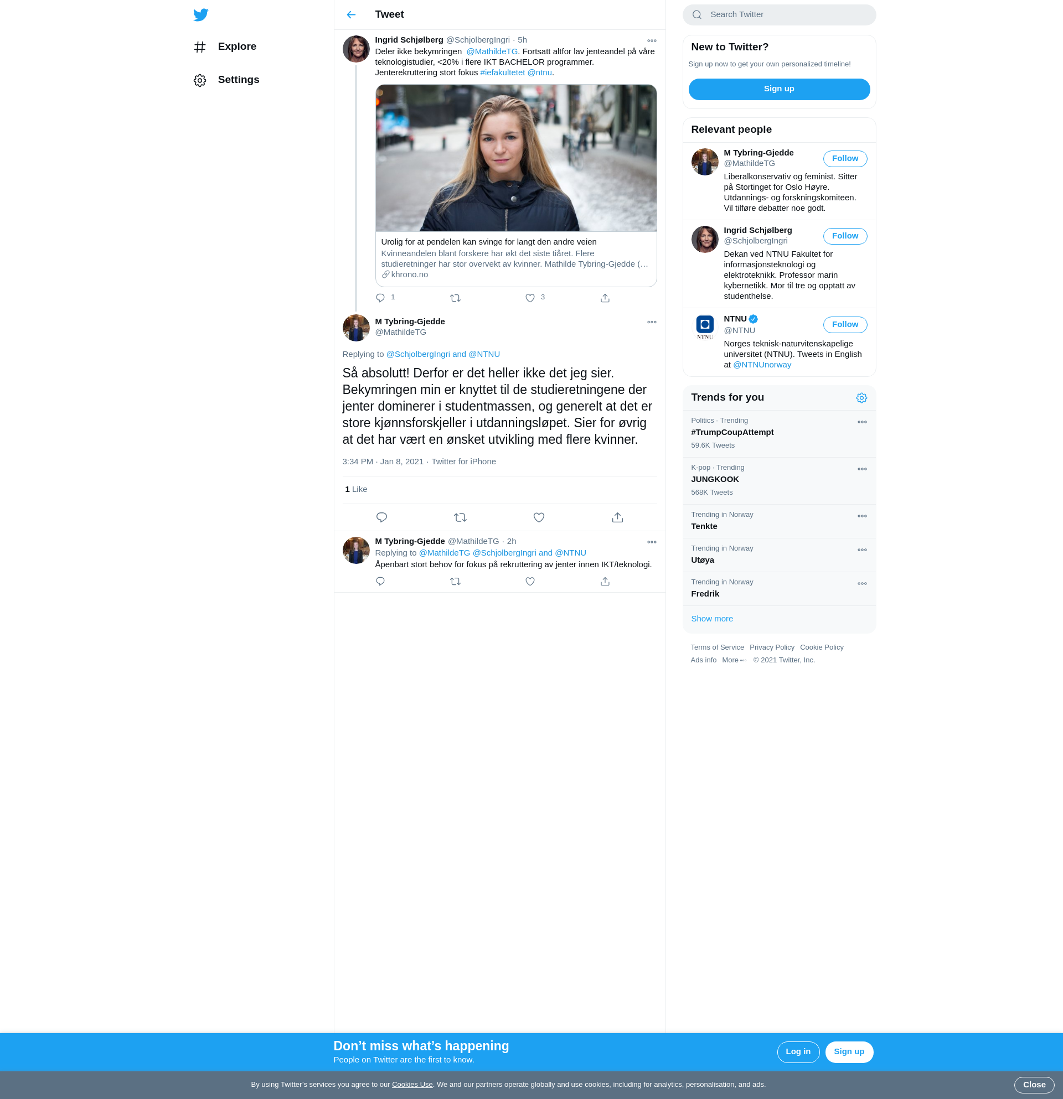This screenshot has width=1063, height=1099.
Task: Open Settings in the sidebar
Action: tap(226, 80)
